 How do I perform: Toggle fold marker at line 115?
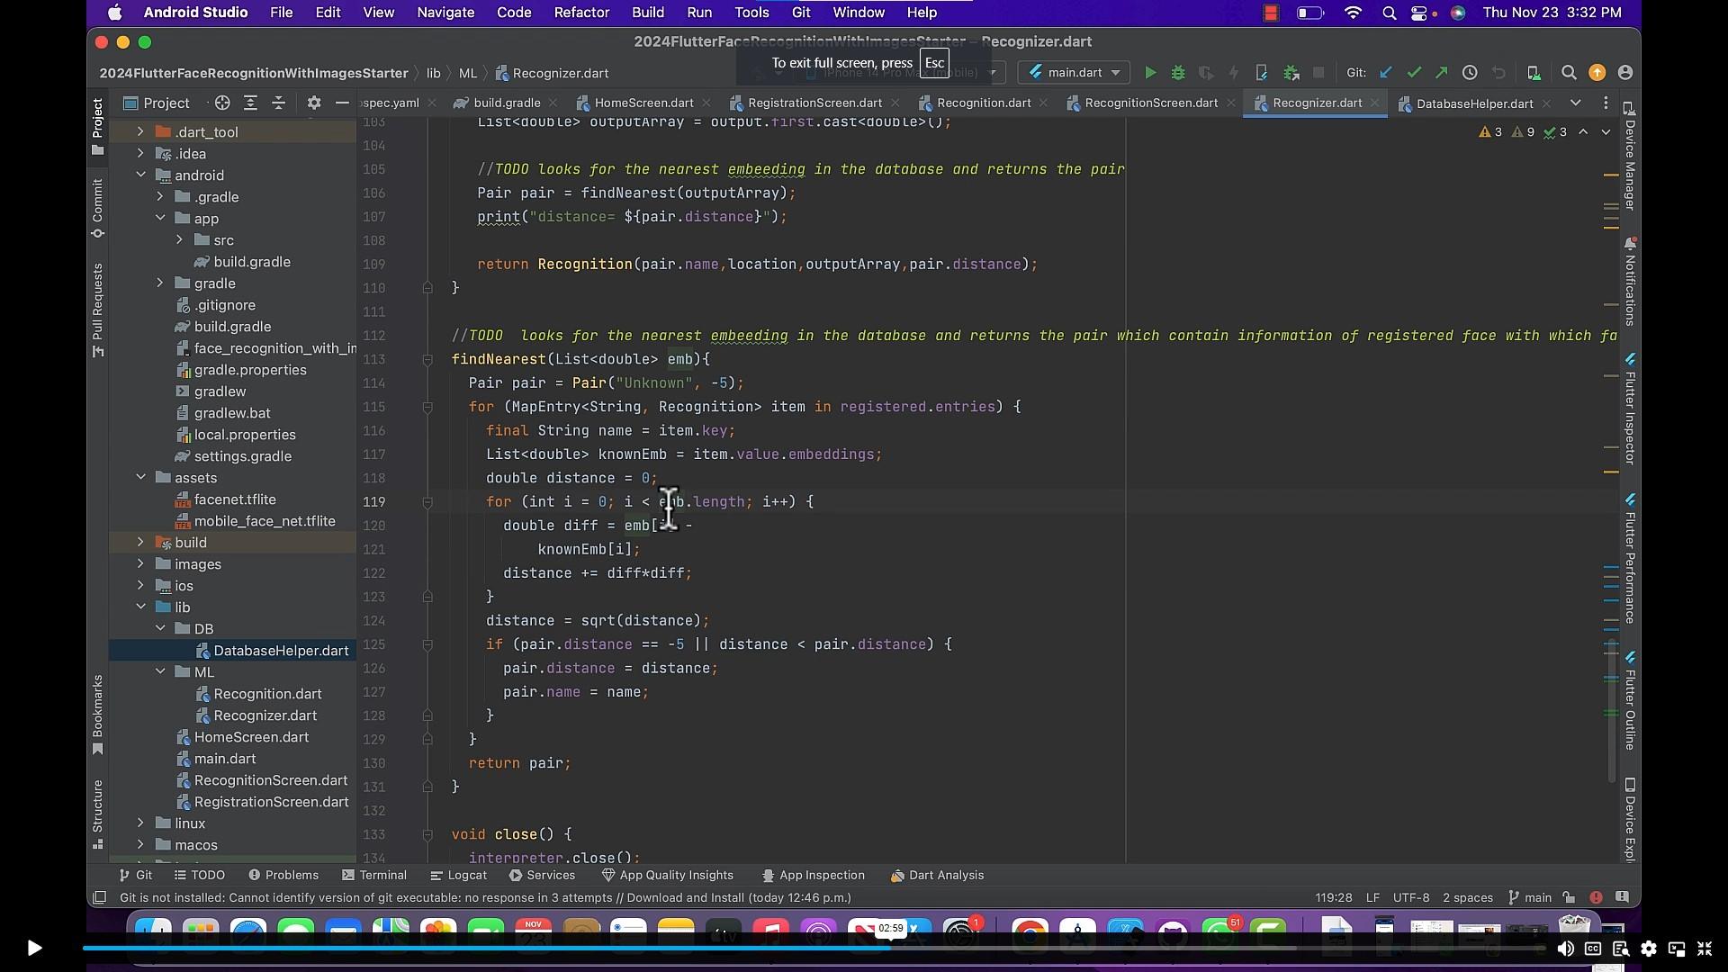(x=428, y=407)
